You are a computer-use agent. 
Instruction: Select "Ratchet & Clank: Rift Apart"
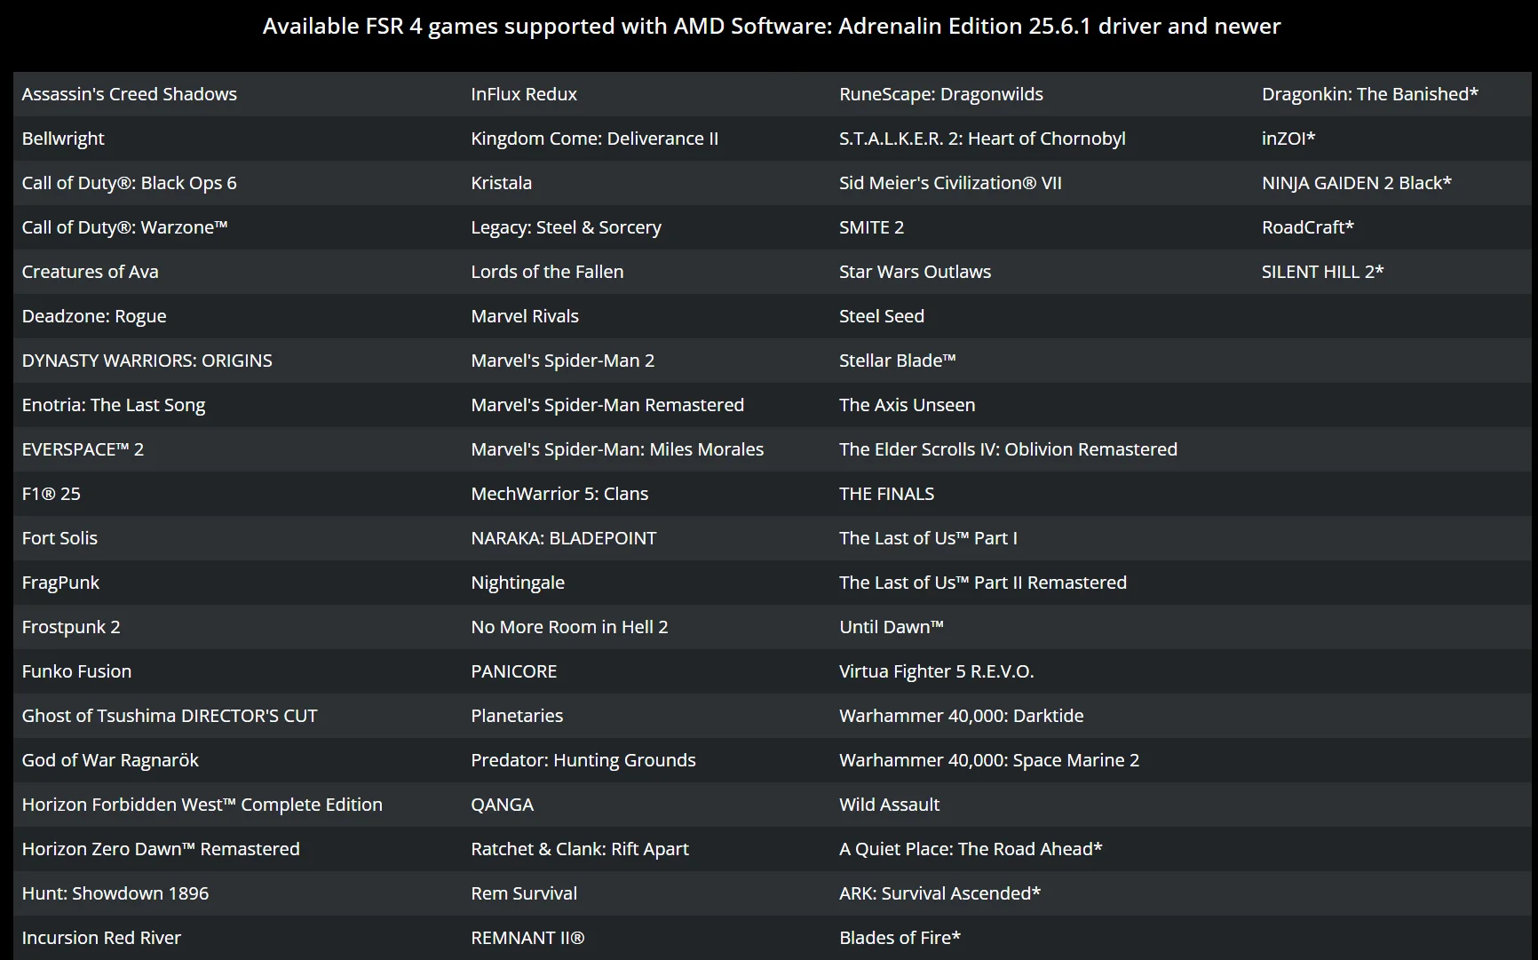click(580, 849)
